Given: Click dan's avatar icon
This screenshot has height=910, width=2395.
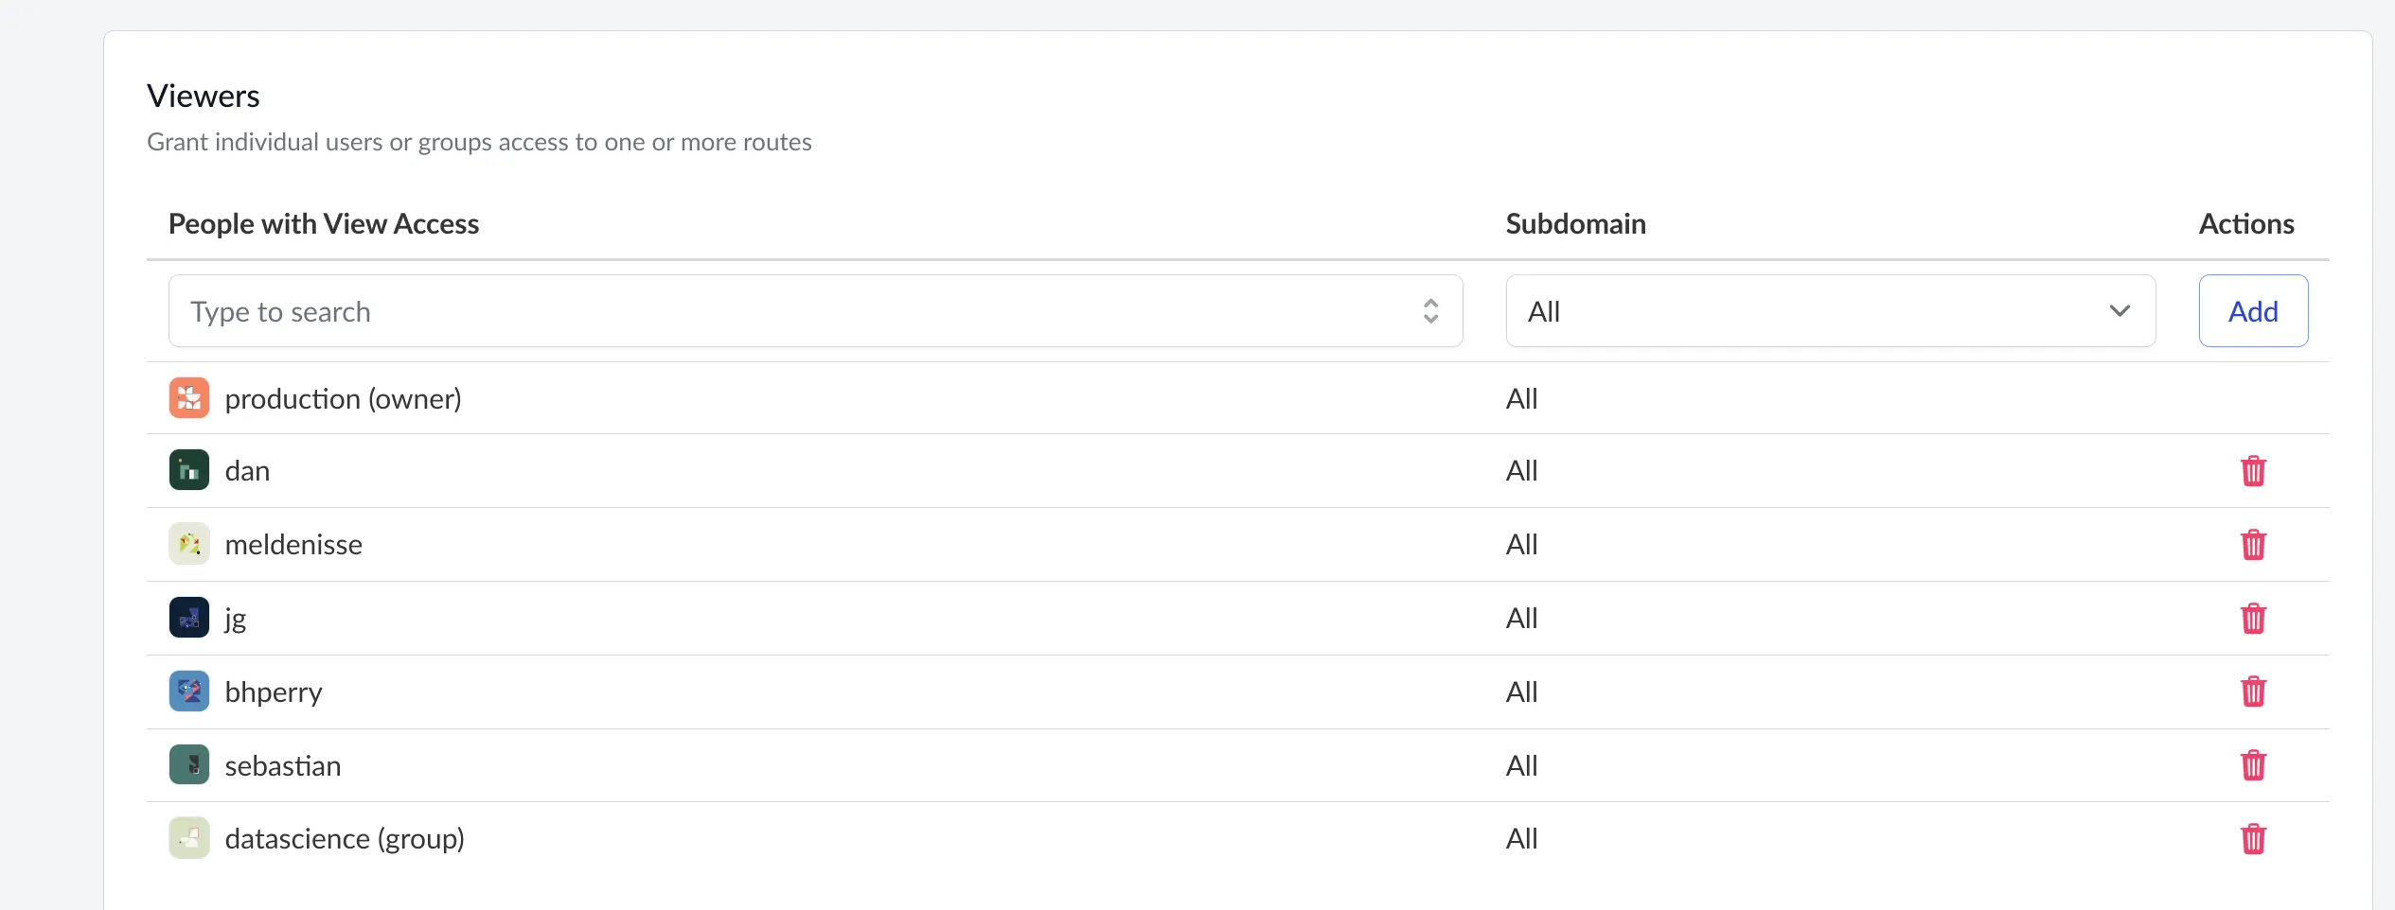Looking at the screenshot, I should tap(189, 470).
